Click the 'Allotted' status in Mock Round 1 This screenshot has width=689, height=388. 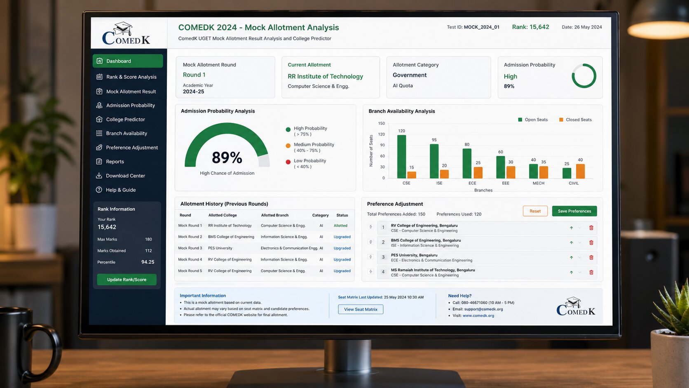(x=340, y=226)
